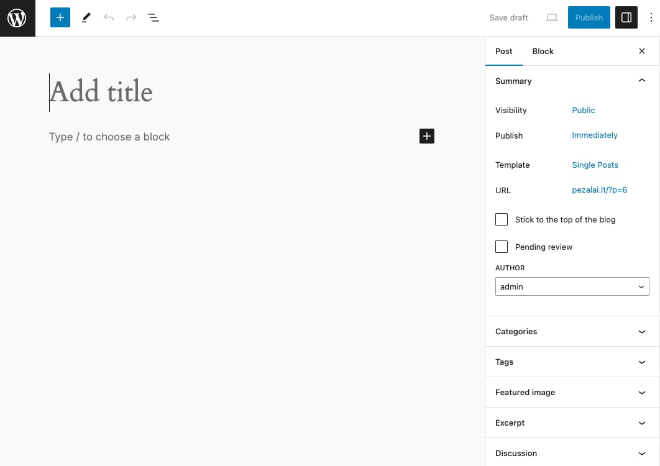Select the Edit pencil tool
660x466 pixels.
(86, 17)
